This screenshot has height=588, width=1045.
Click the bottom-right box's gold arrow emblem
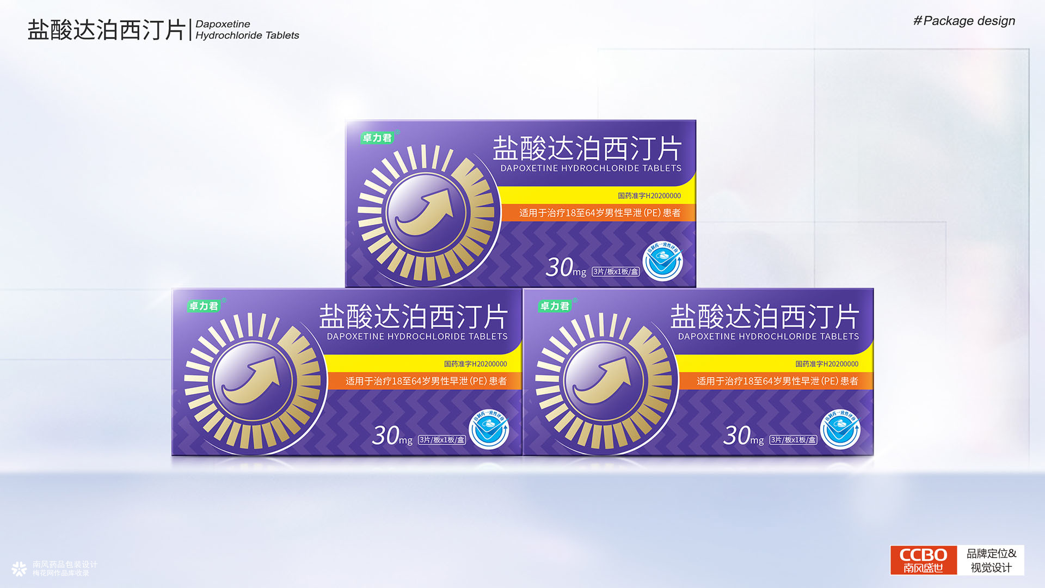coord(604,381)
